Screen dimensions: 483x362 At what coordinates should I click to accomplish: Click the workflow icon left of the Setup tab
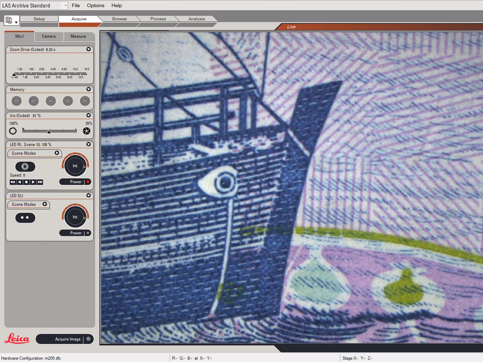pos(9,20)
